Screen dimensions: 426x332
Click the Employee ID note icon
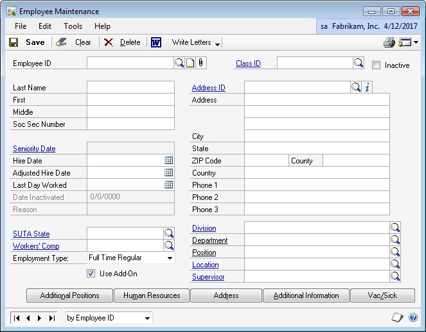click(x=190, y=63)
